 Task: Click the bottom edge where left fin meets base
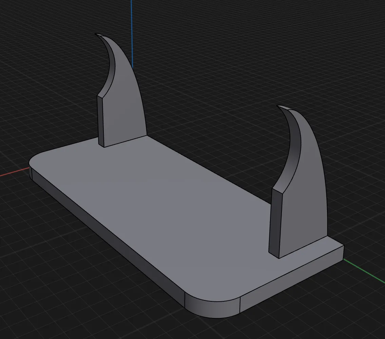[126, 142]
